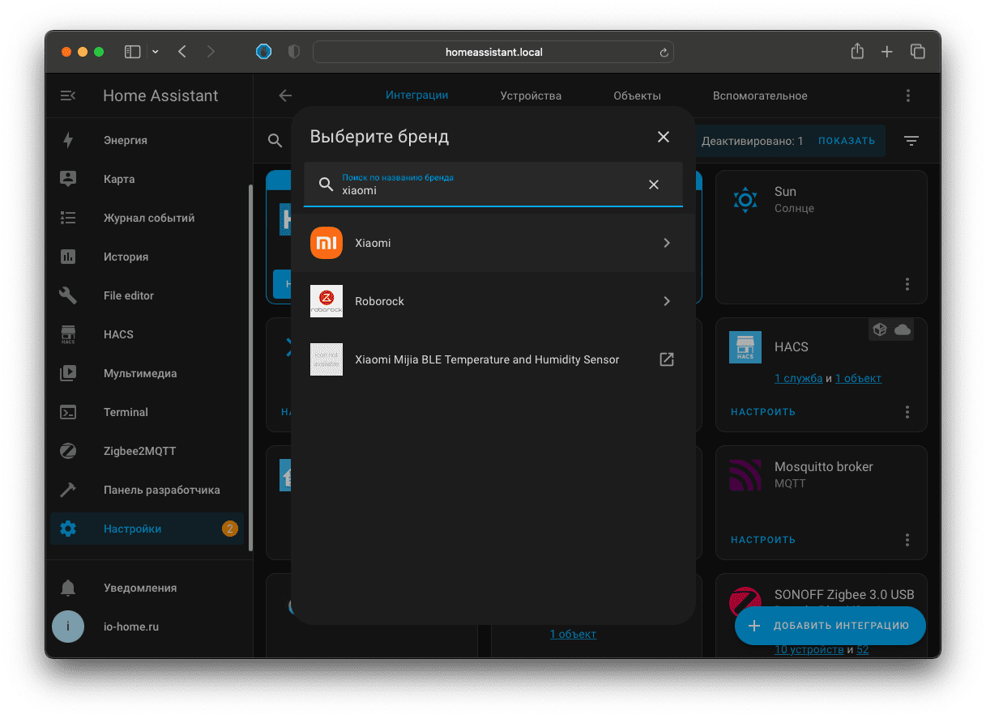Click the brand name search input
The width and height of the screenshot is (986, 718).
[x=486, y=191]
